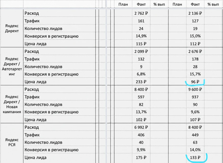Select the right План column header
Viewport: 223px width, 163px height.
(x=177, y=4)
